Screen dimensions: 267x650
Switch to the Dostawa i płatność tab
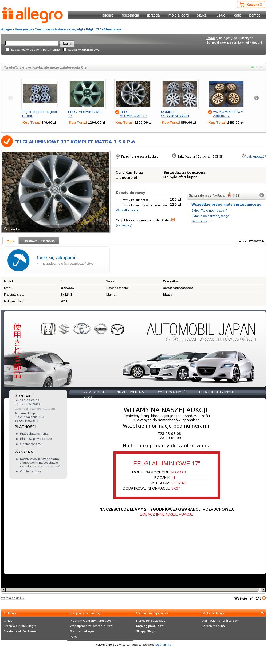(x=39, y=241)
